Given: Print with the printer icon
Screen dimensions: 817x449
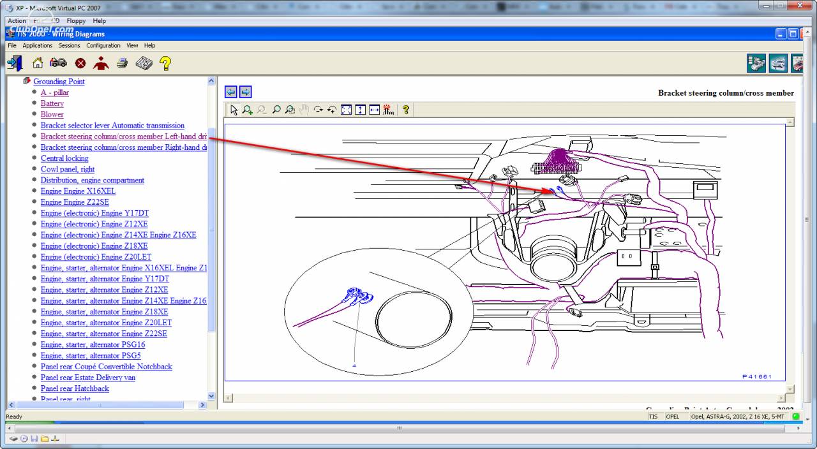Looking at the screenshot, I should (123, 63).
